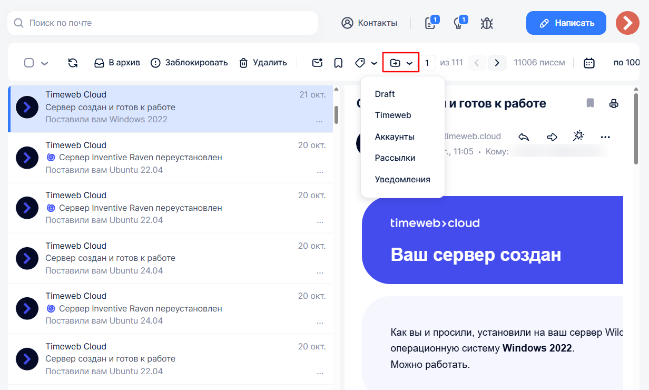Image resolution: width=649 pixels, height=390 pixels.
Task: Open the lightbulb ideas icon
Action: click(458, 23)
